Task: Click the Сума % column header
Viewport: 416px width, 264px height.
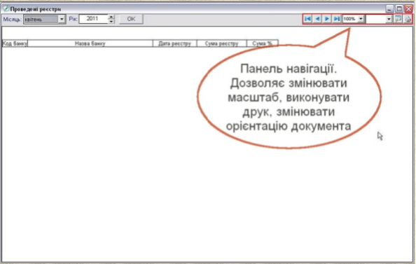Action: click(x=263, y=43)
